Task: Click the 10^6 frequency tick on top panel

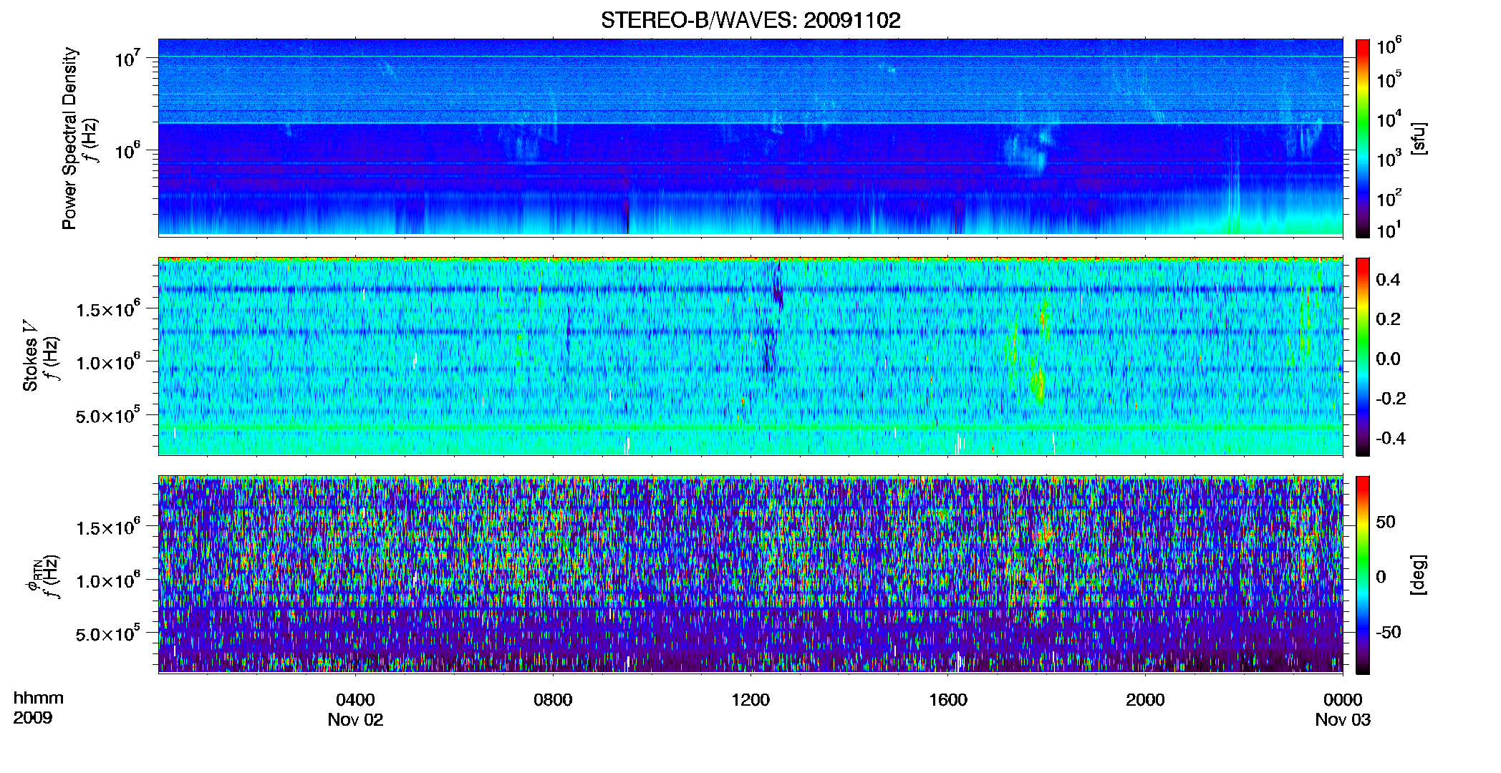Action: (127, 150)
